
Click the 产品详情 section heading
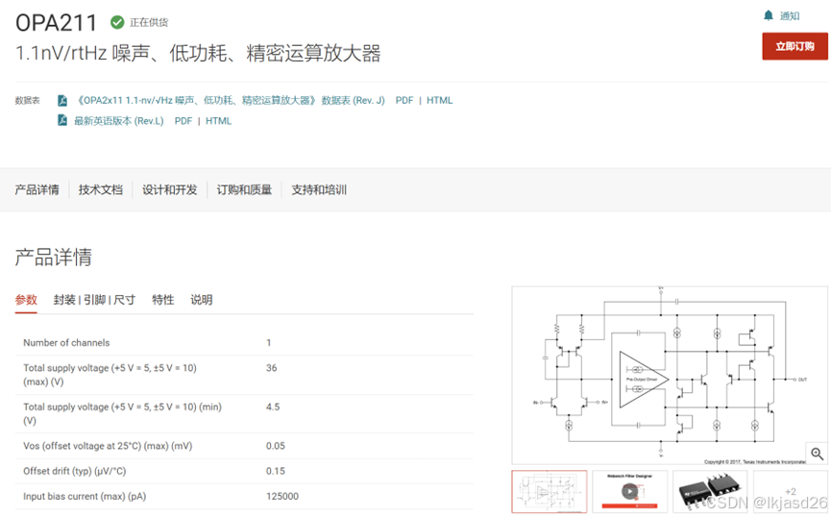[54, 258]
